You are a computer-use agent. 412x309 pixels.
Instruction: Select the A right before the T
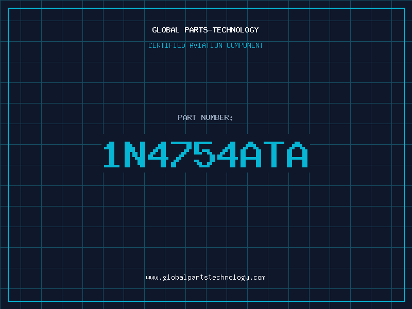pos(251,154)
